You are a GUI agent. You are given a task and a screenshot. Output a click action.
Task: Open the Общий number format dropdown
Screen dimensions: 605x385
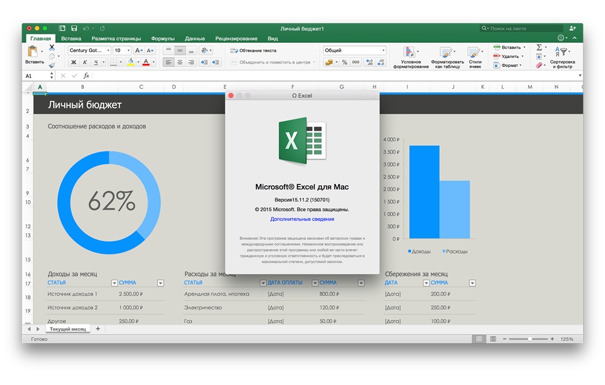pos(383,51)
